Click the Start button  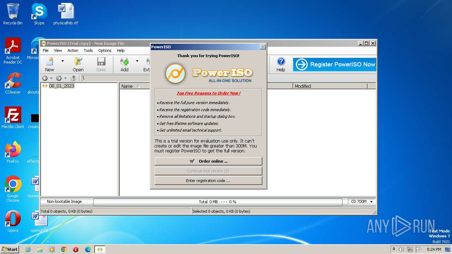coord(10,249)
